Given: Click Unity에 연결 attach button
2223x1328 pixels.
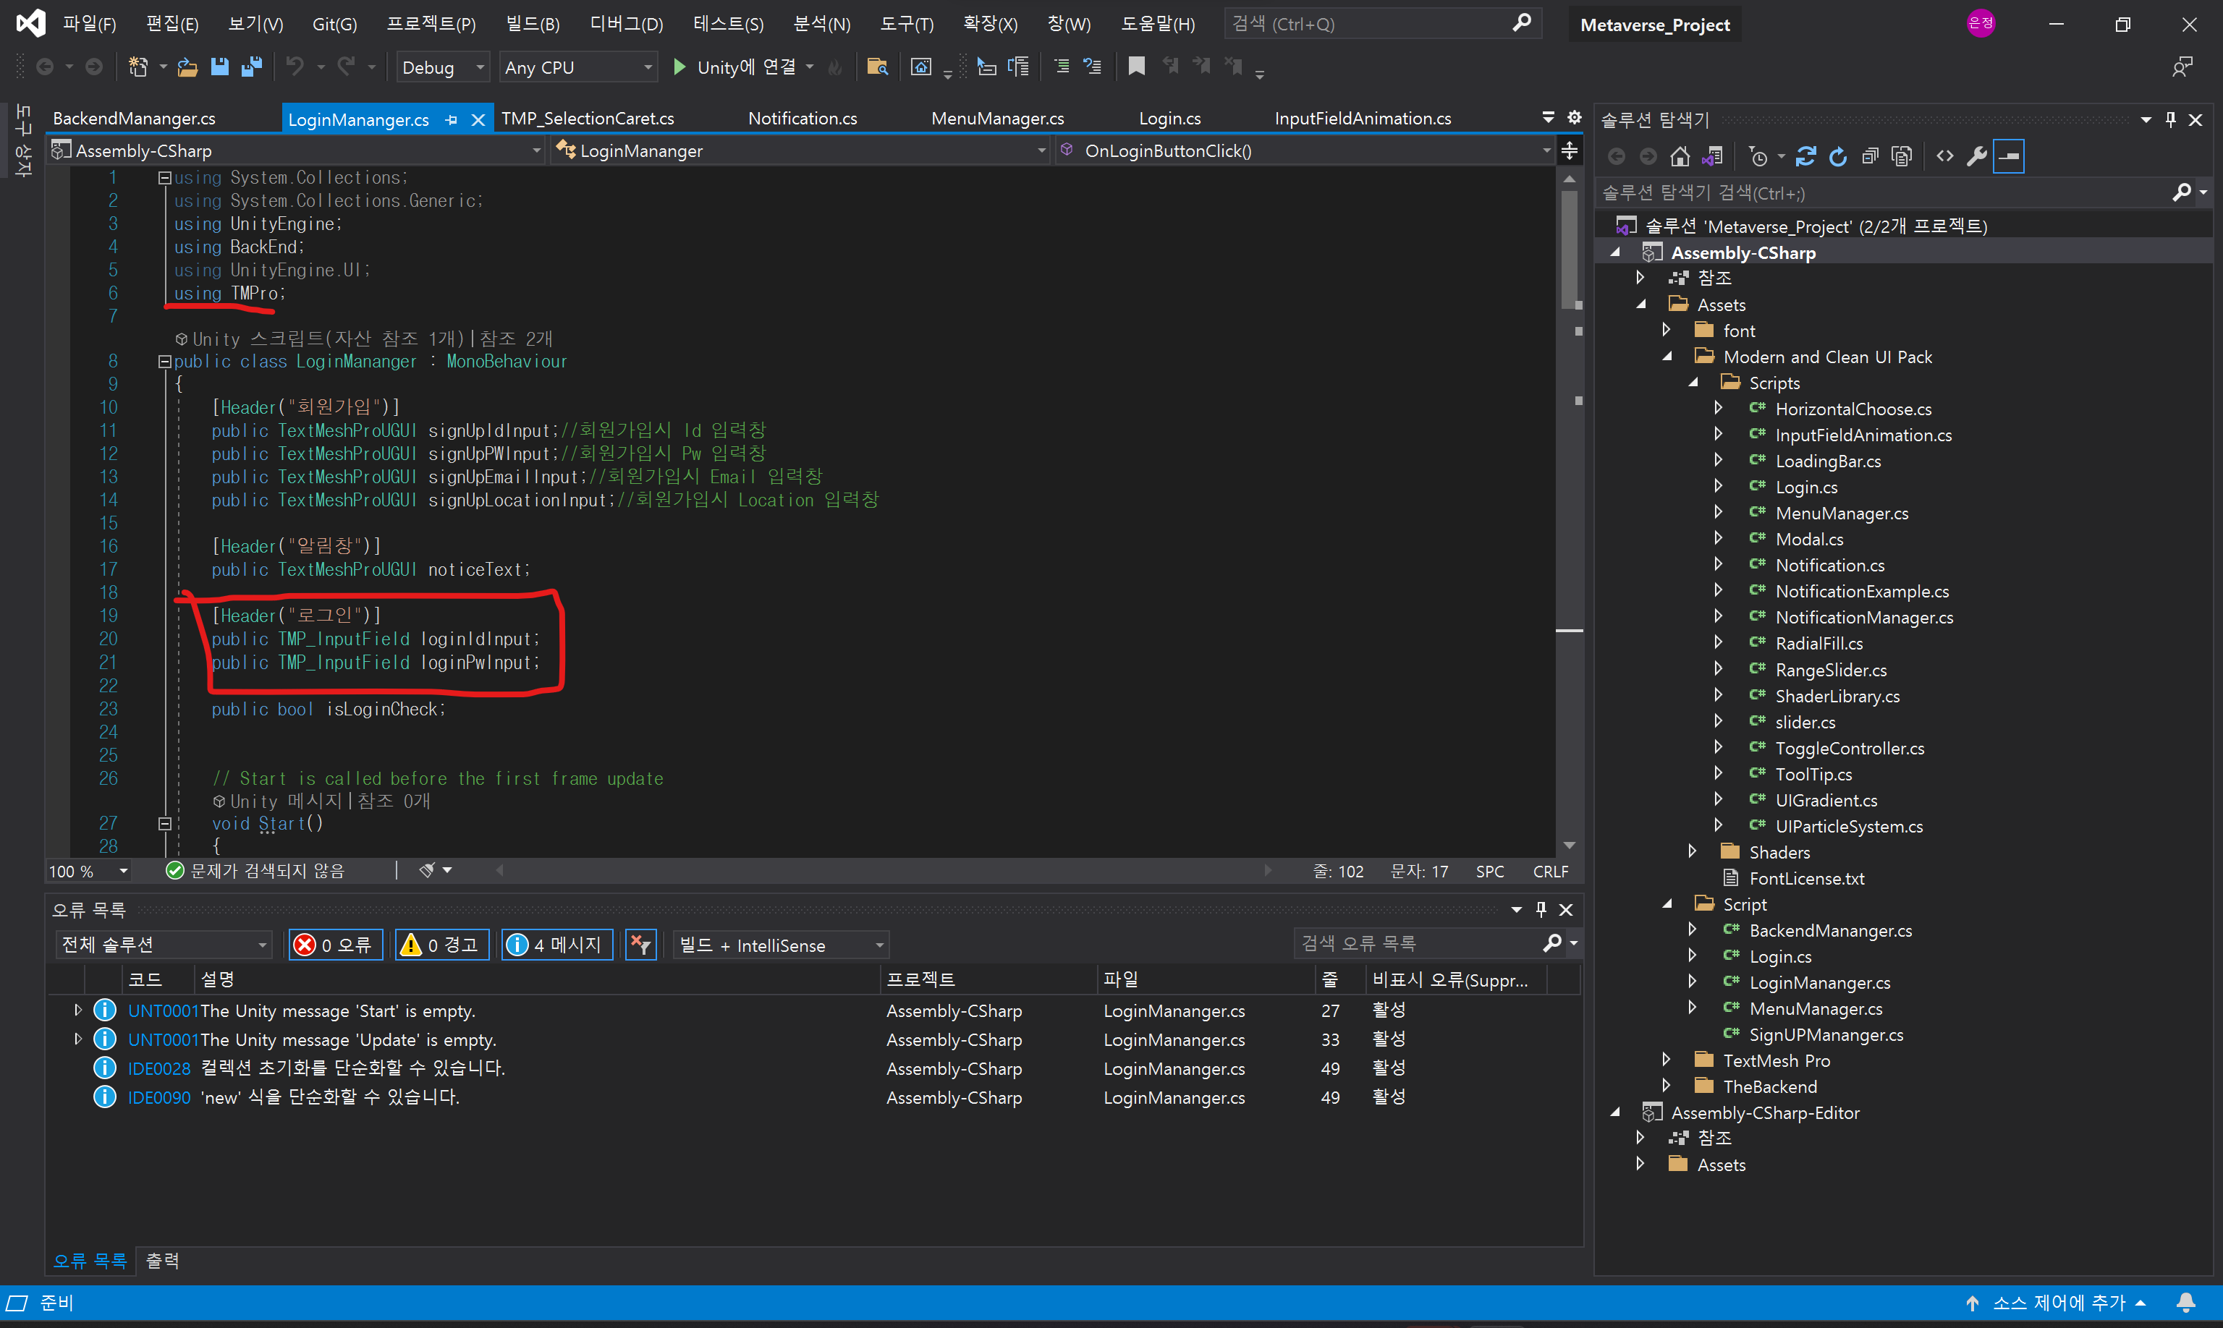Looking at the screenshot, I should (x=746, y=67).
